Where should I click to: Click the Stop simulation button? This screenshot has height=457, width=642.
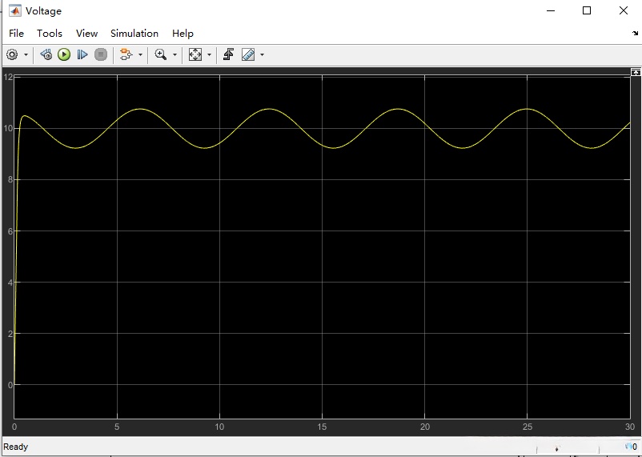101,54
